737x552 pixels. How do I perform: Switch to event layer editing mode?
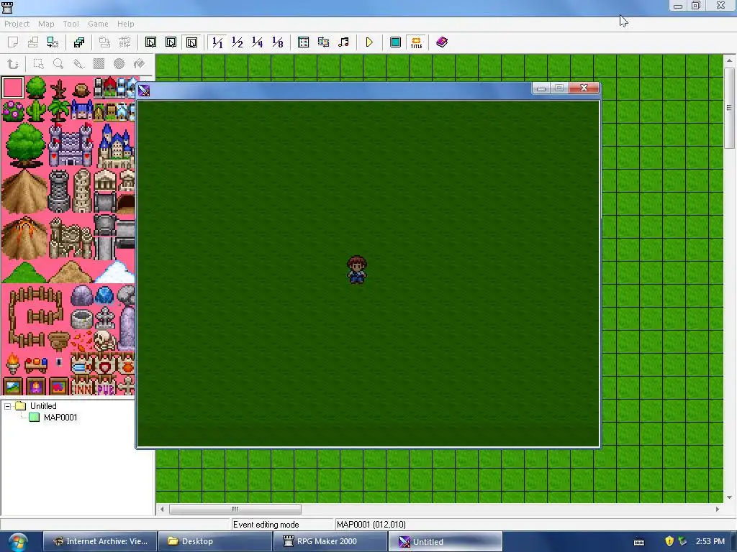pos(191,42)
